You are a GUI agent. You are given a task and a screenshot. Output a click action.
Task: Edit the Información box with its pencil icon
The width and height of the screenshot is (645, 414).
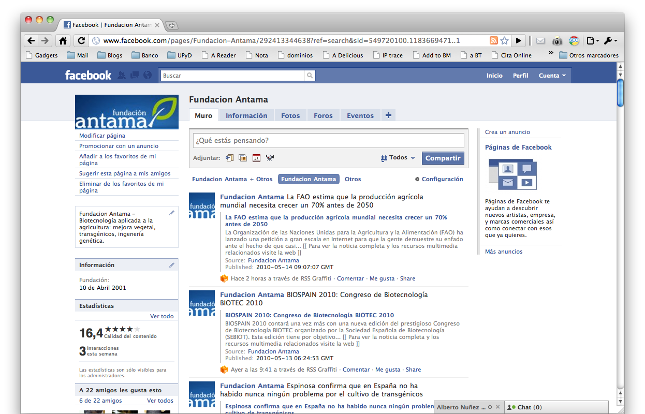[x=172, y=265]
